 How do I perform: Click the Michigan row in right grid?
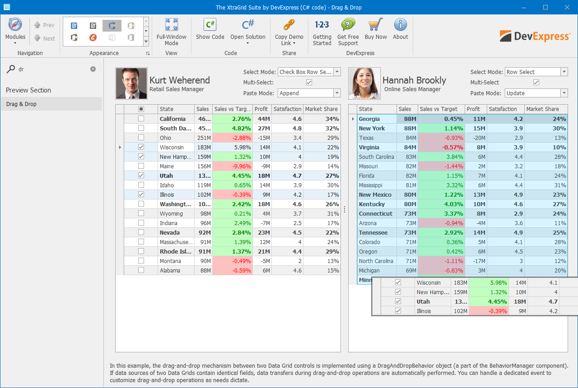[x=462, y=270]
